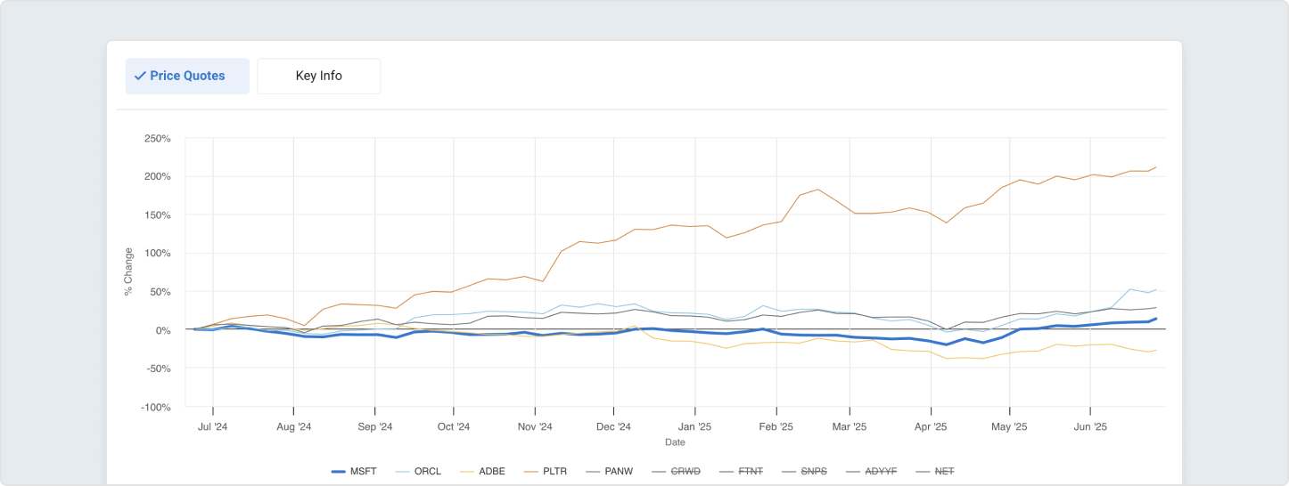Click the checkmark icon on Price Quotes

[x=139, y=76]
